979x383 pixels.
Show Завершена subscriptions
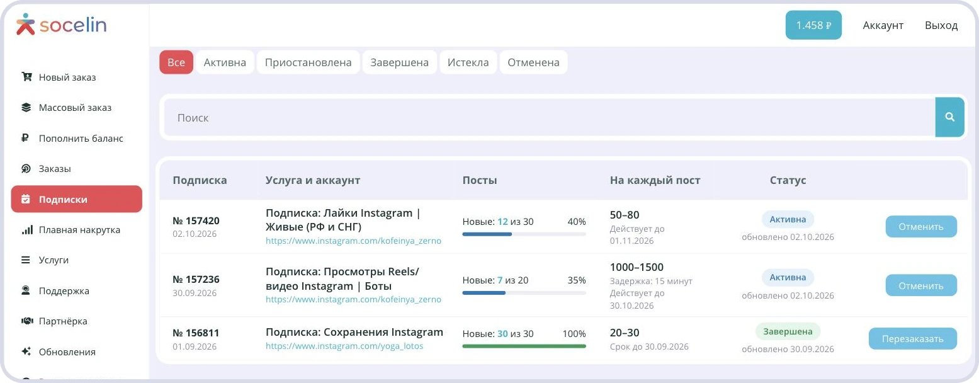tap(399, 62)
